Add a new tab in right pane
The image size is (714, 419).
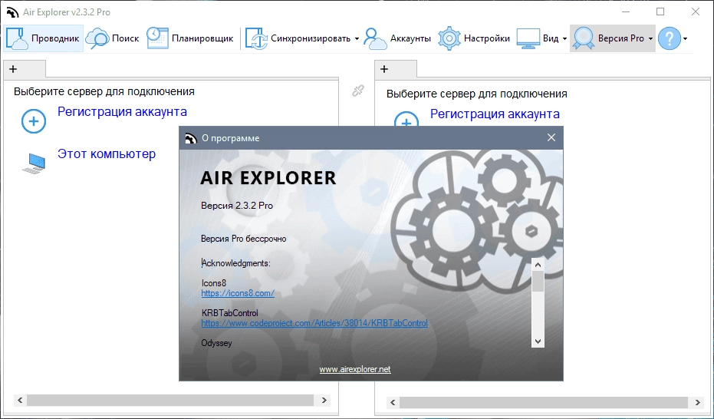tap(384, 69)
